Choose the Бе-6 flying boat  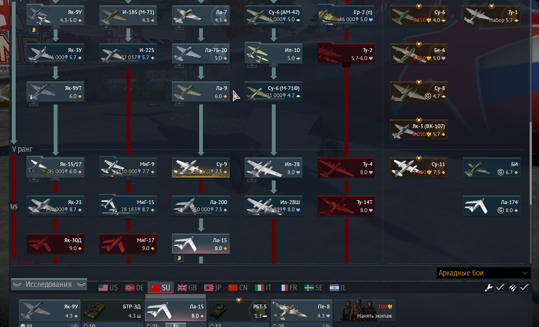419,53
